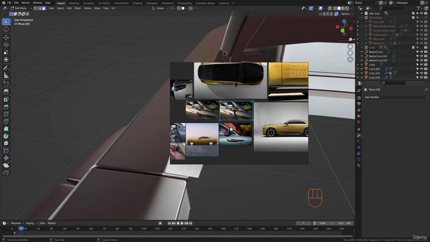The width and height of the screenshot is (430, 242).
Task: Disable render for Cube.006 camera icon
Action: pos(426,78)
